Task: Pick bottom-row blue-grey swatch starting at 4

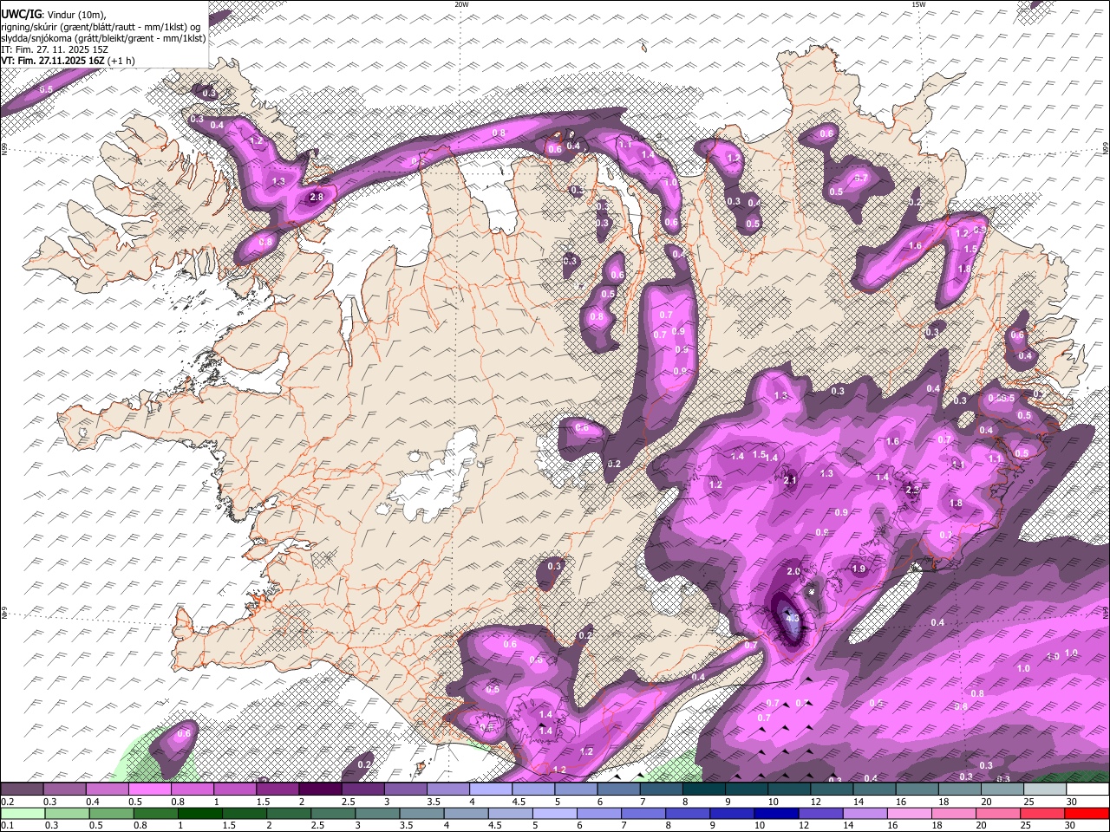Action: click(x=467, y=813)
